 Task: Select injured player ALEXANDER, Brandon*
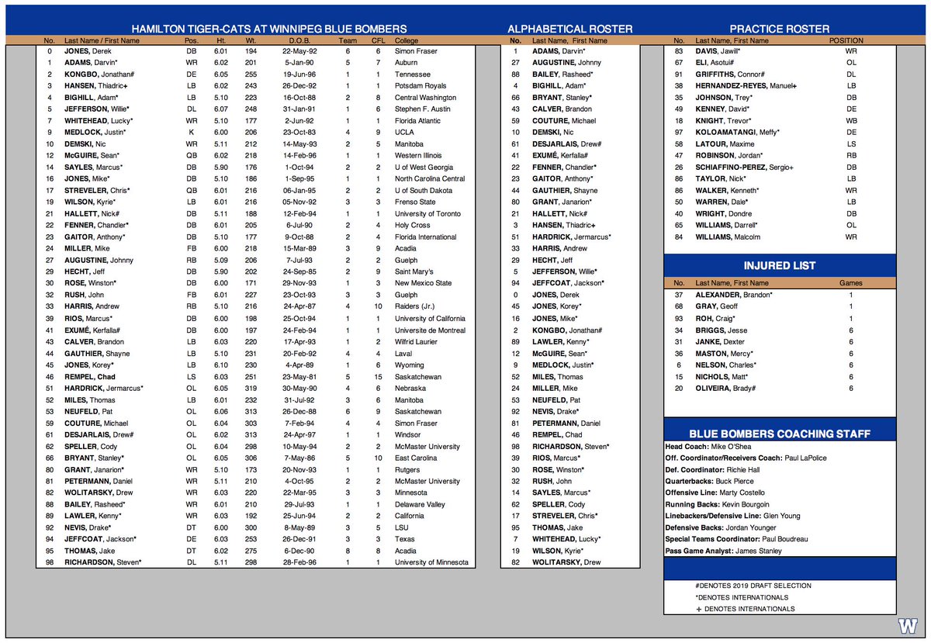tap(734, 295)
